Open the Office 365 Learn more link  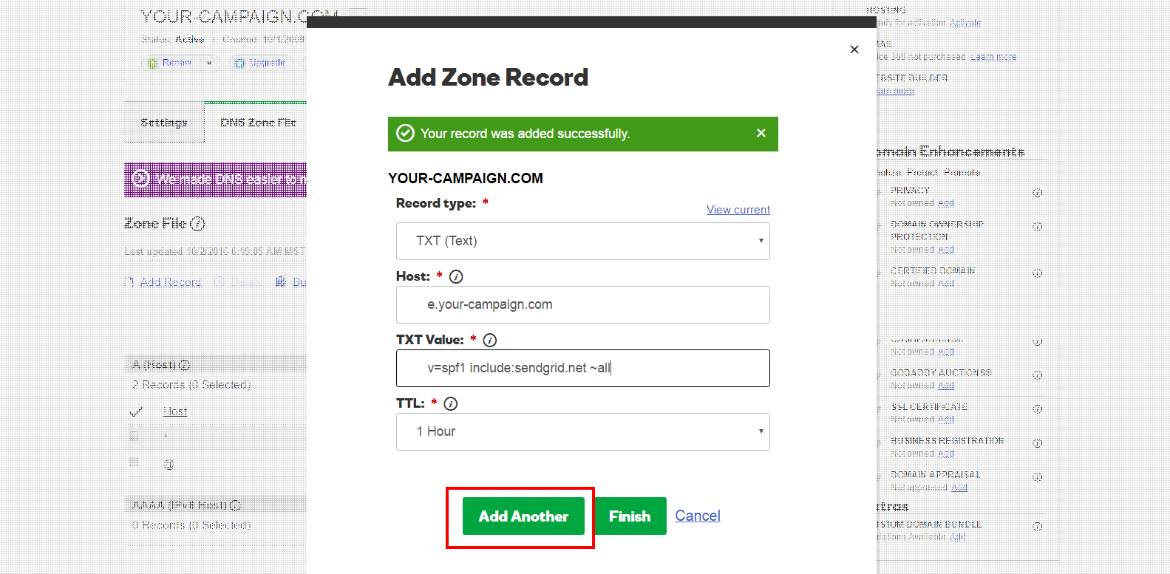[x=993, y=57]
